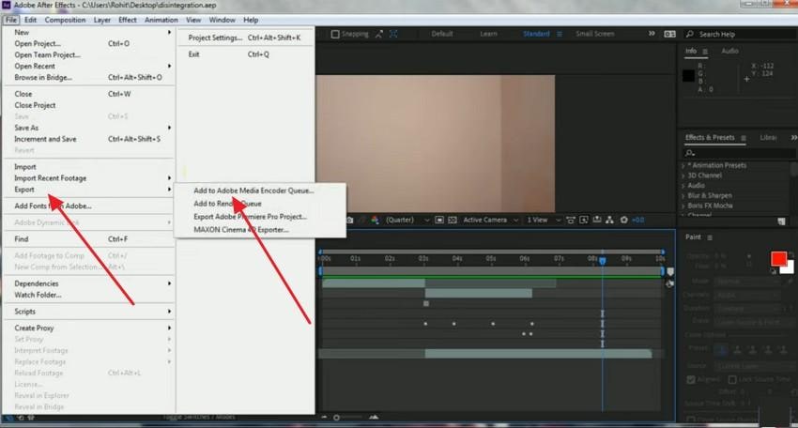Uncheck the Aligned checkbox
Screen dimensions: 798x428
pyautogui.click(x=691, y=379)
